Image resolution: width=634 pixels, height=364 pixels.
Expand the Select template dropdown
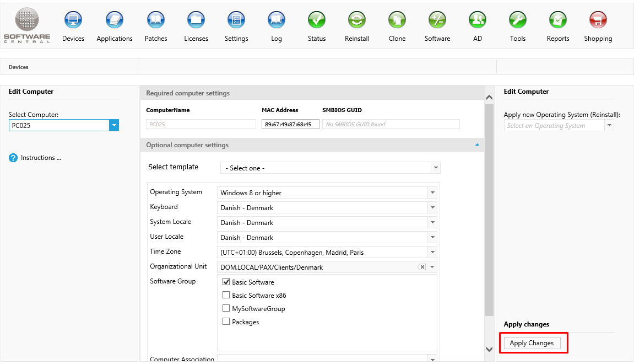click(435, 168)
